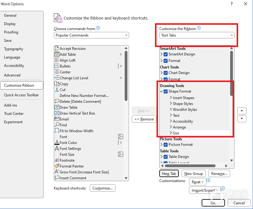253x209 pixels.
Task: Select the Bullets list icon
Action: (57, 66)
